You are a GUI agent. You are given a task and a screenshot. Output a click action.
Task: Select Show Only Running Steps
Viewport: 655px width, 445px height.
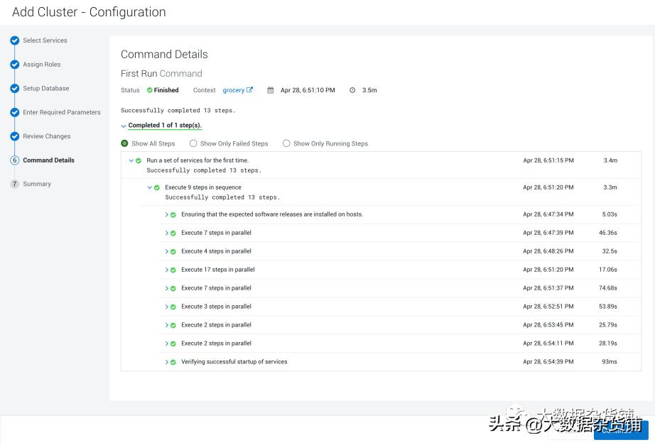point(286,143)
